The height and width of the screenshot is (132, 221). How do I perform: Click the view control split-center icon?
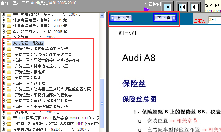(182, 7)
